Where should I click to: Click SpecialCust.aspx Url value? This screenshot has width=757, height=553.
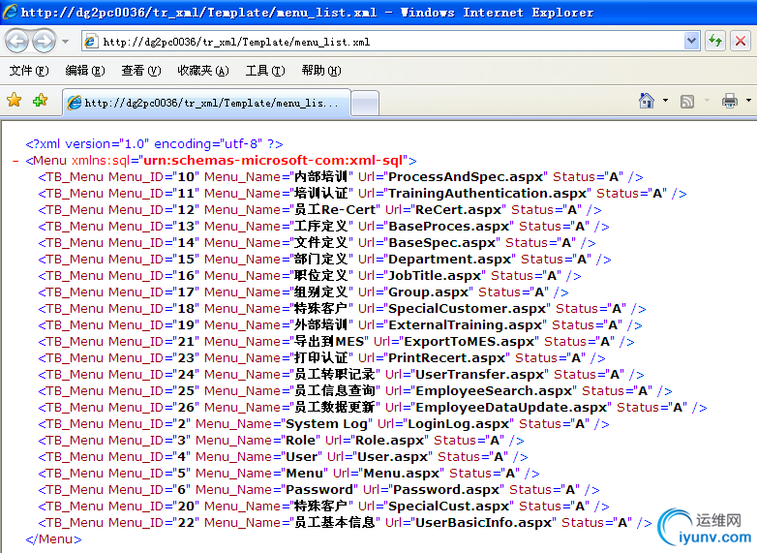[448, 506]
